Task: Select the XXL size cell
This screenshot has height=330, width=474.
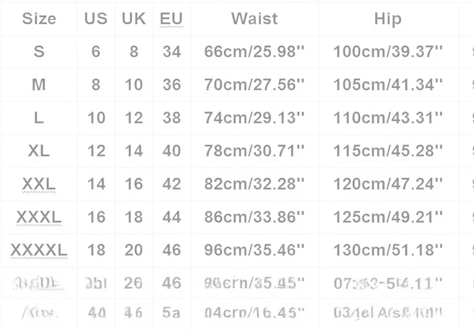Action: [x=39, y=184]
